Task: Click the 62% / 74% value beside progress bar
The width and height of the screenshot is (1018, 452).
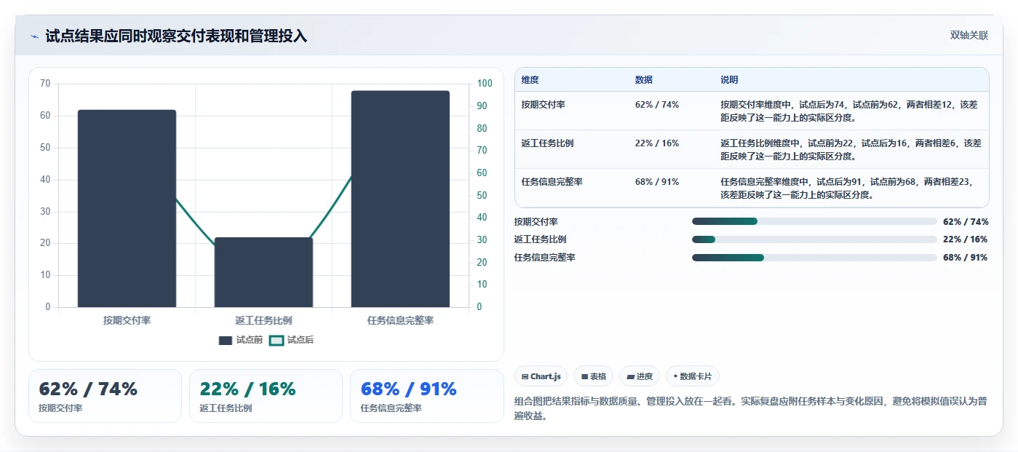Action: [966, 222]
